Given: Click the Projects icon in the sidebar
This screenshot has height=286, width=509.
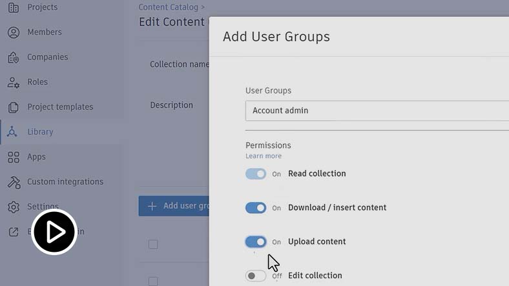Looking at the screenshot, I should pyautogui.click(x=14, y=7).
